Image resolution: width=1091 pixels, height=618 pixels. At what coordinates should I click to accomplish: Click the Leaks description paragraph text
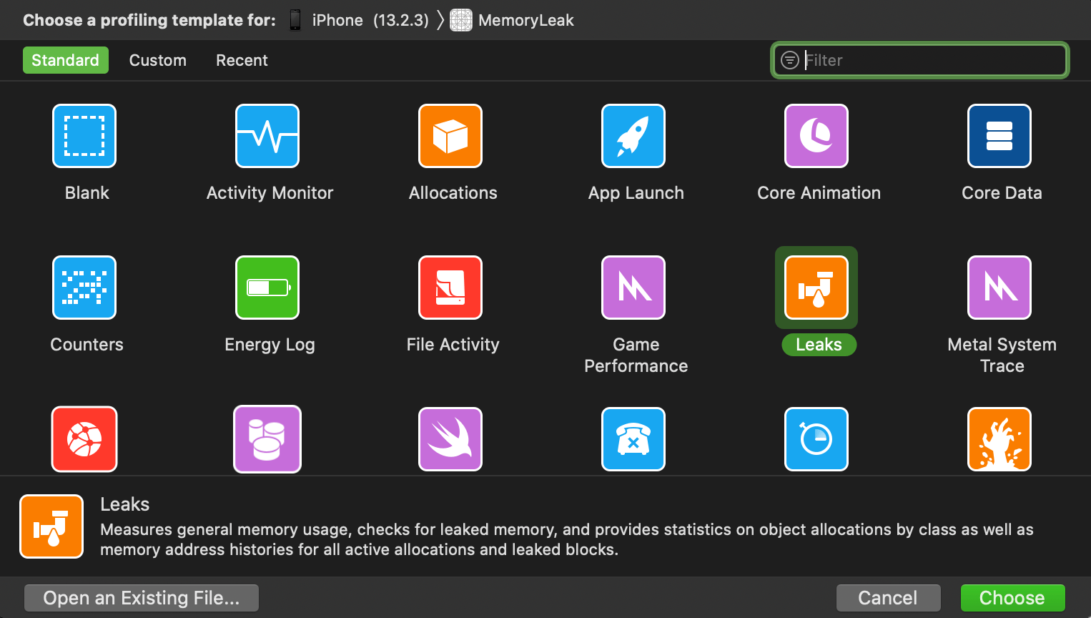point(567,539)
